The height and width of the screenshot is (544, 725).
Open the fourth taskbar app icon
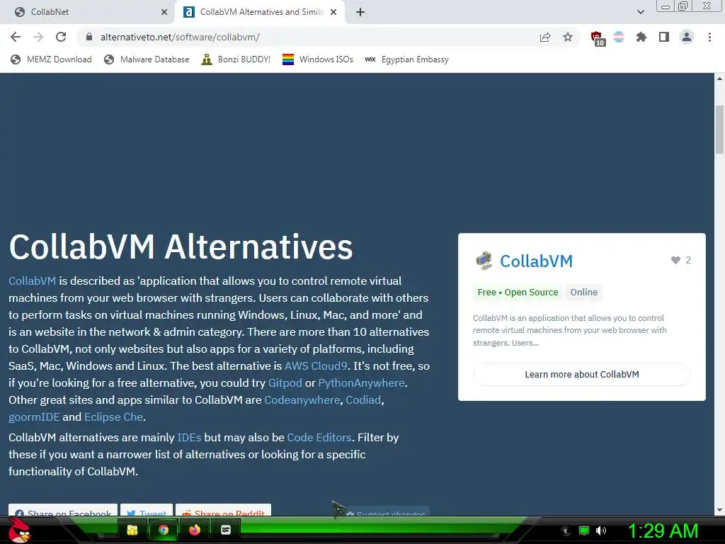click(226, 530)
